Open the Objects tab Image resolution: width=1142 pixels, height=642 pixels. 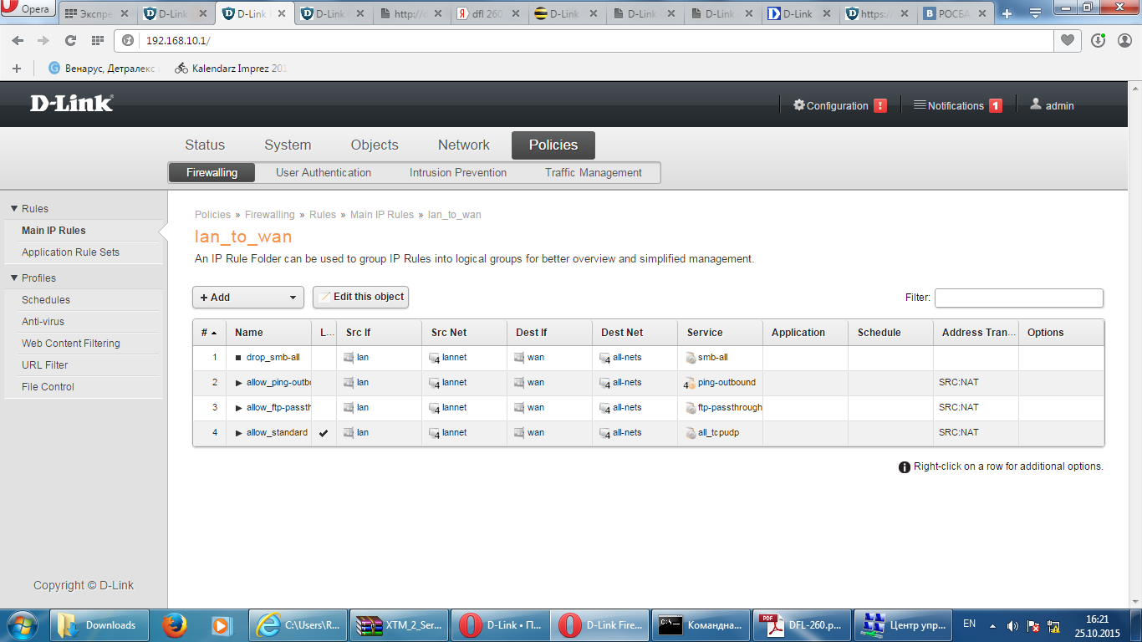tap(375, 145)
